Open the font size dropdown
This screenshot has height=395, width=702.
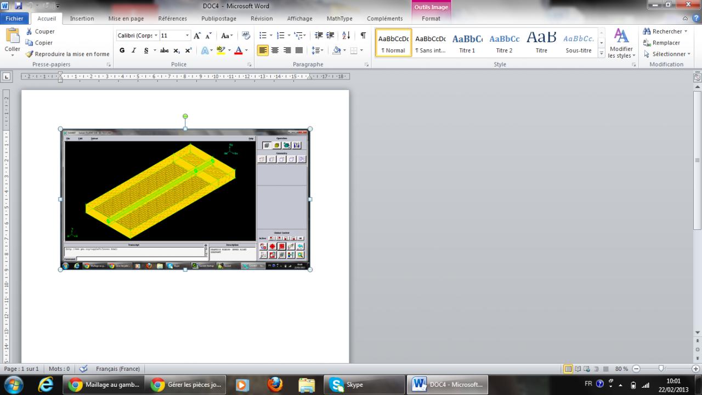coord(187,36)
